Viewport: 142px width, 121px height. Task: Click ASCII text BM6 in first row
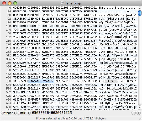point(101,8)
